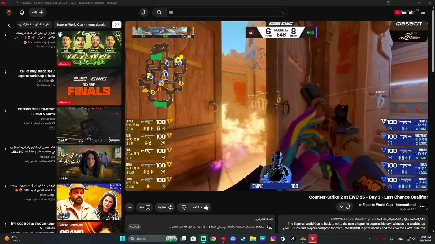Open the subscription notification bell dropdown
This screenshot has width=435, height=244.
pos(345,207)
